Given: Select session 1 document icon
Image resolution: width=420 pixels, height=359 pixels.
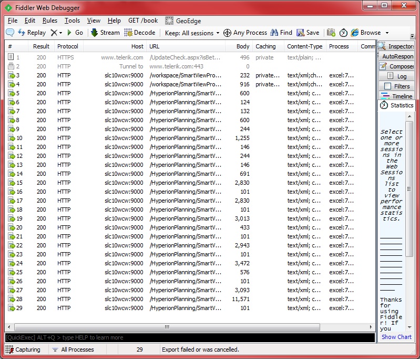Looking at the screenshot, I should pyautogui.click(x=11, y=57).
